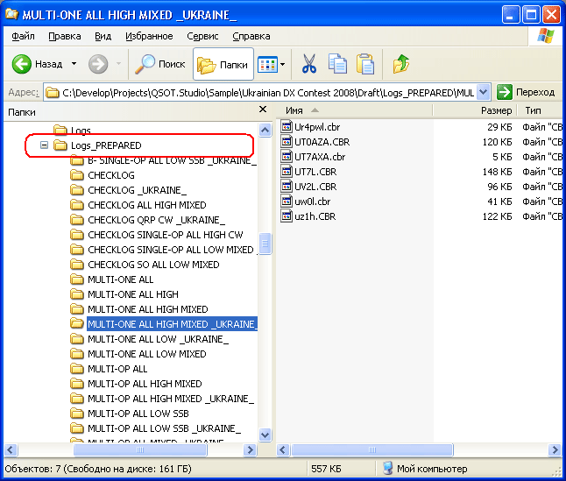The height and width of the screenshot is (481, 566).
Task: Click the Paste clipboard toolbar icon
Action: (x=365, y=64)
